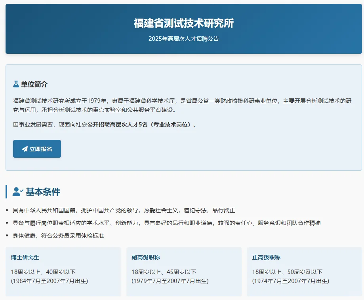This screenshot has width=364, height=300.
Task: Click the 立即报名 button
Action: pos(37,149)
